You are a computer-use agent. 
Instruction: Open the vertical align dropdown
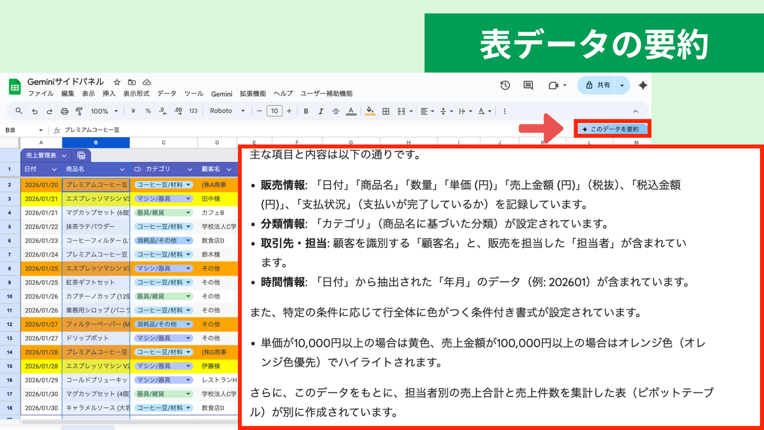[446, 111]
